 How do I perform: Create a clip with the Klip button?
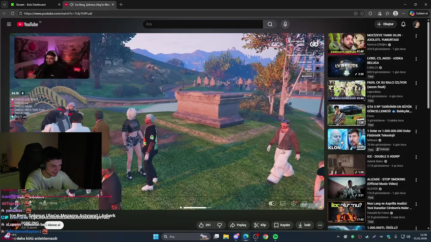[260, 225]
